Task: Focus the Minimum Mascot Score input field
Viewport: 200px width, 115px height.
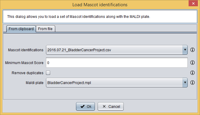Action: coord(117,63)
